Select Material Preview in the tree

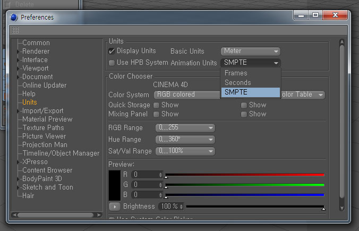point(47,119)
